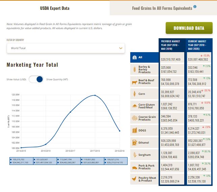The image size is (217, 192).
Task: Click the 28.7% up arrow for Pork
Action: pyautogui.click(x=206, y=164)
